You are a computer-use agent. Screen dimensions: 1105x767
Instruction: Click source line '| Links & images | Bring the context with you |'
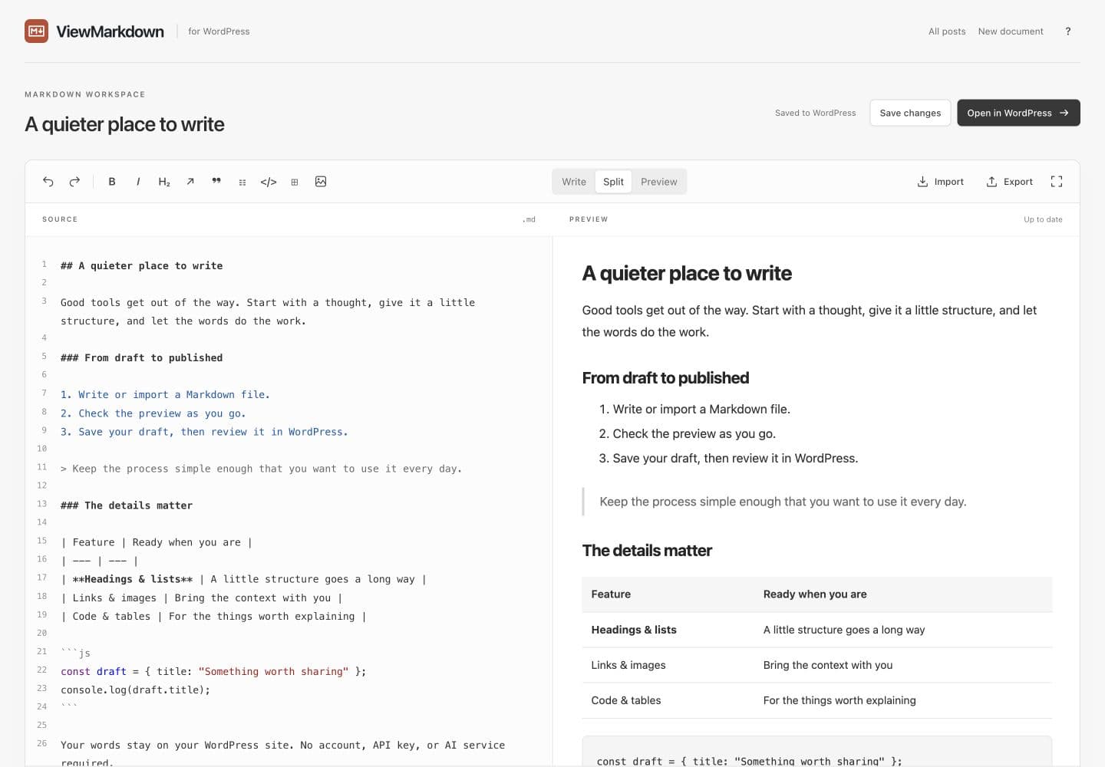coord(201,597)
